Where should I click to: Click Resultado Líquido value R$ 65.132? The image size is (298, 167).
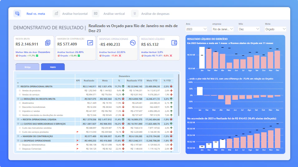[x=150, y=44]
